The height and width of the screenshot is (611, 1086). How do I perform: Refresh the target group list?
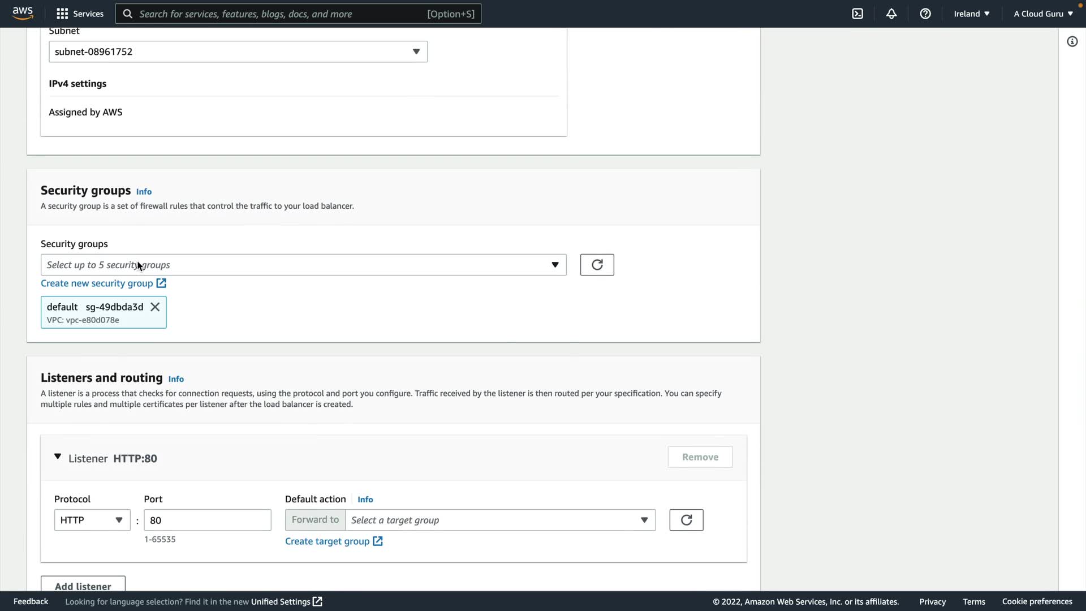pyautogui.click(x=686, y=520)
